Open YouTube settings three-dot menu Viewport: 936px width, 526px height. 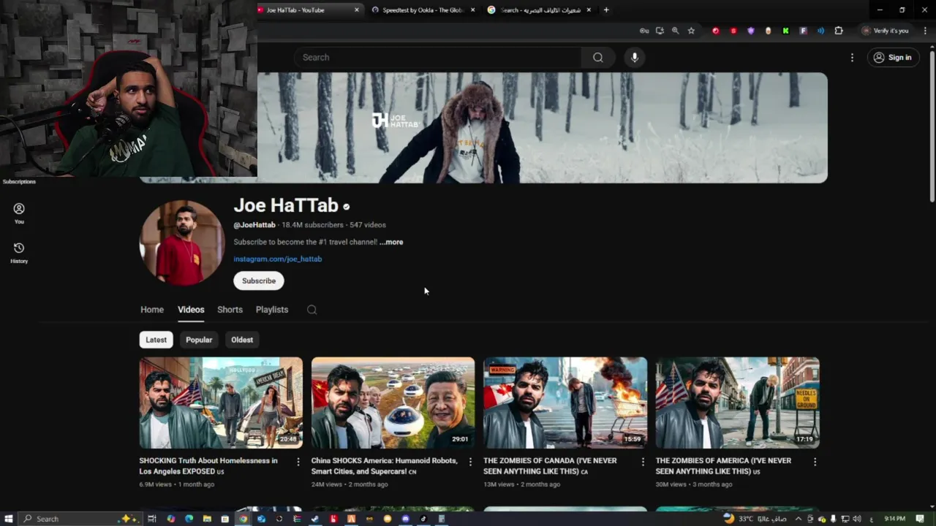click(852, 58)
